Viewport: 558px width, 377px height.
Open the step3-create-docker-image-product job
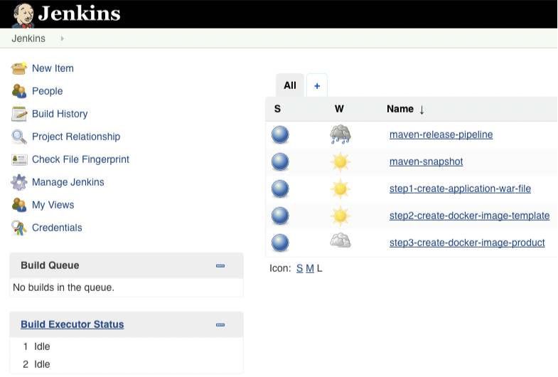[467, 243]
